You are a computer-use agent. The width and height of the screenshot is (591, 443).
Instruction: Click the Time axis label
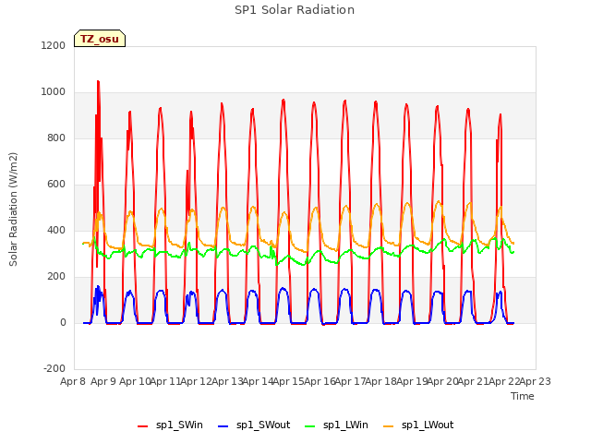point(523,396)
